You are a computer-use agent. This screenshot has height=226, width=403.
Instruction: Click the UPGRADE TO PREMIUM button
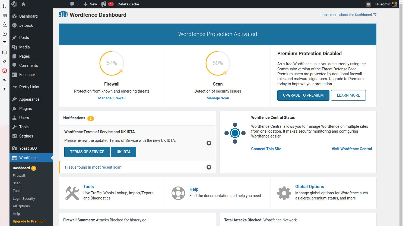coord(303,95)
